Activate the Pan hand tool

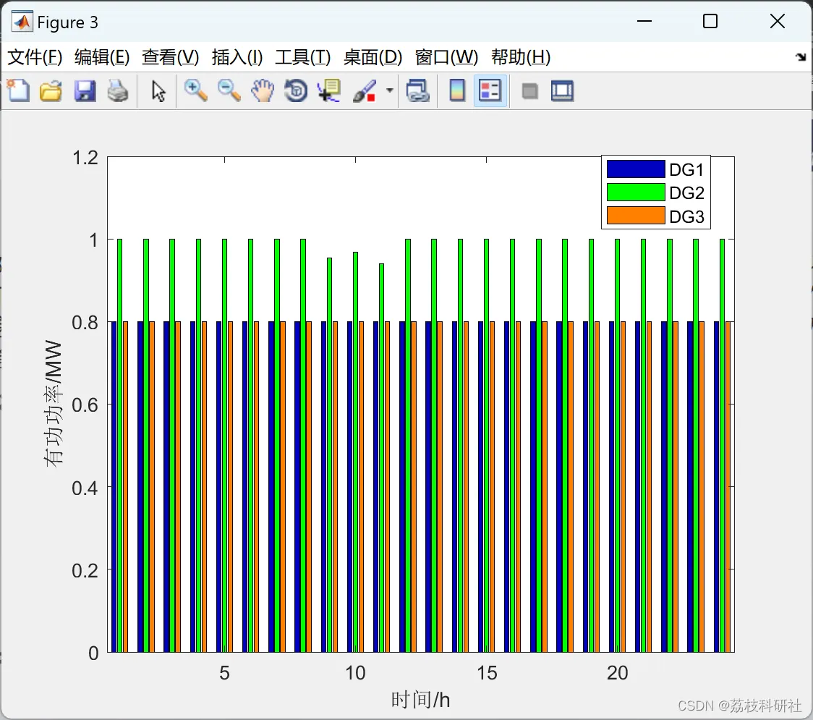point(263,90)
